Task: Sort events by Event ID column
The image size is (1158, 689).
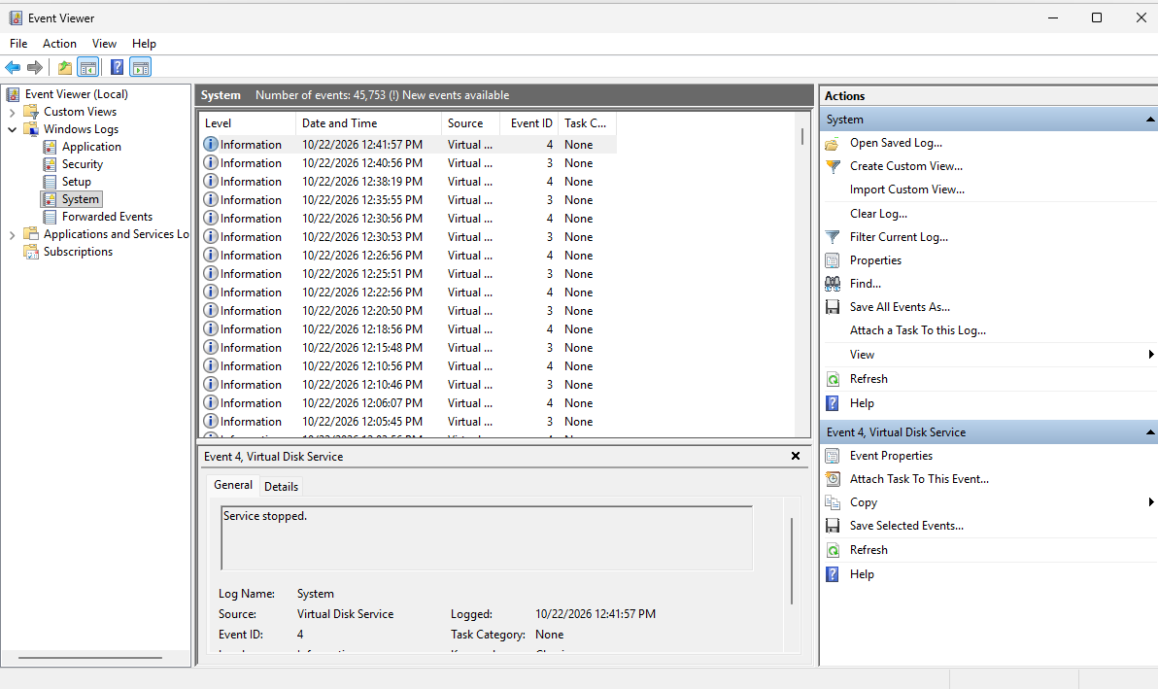Action: click(529, 123)
